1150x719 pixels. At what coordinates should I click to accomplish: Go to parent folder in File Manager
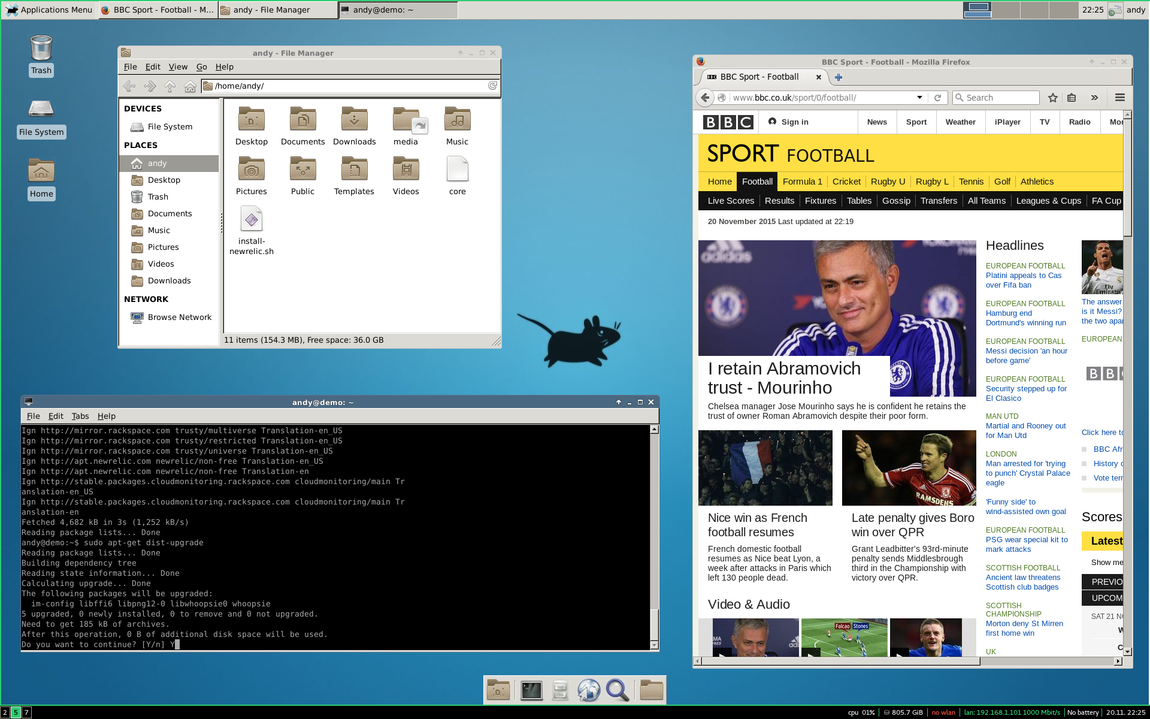(170, 86)
